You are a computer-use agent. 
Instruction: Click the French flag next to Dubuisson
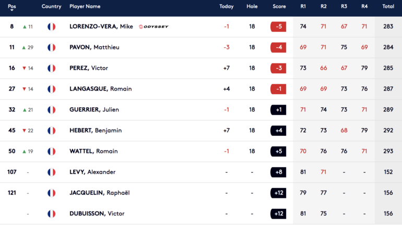pyautogui.click(x=51, y=213)
